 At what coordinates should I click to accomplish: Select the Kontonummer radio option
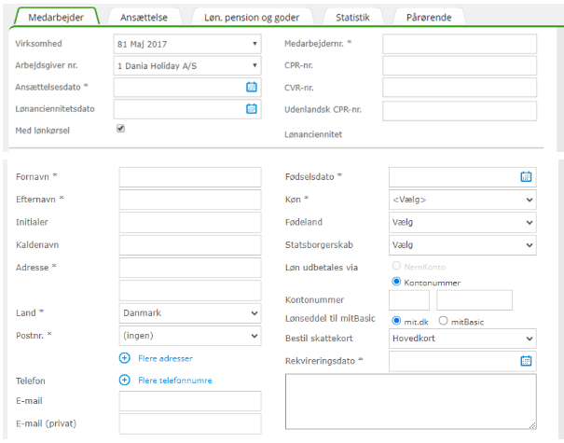coord(396,282)
